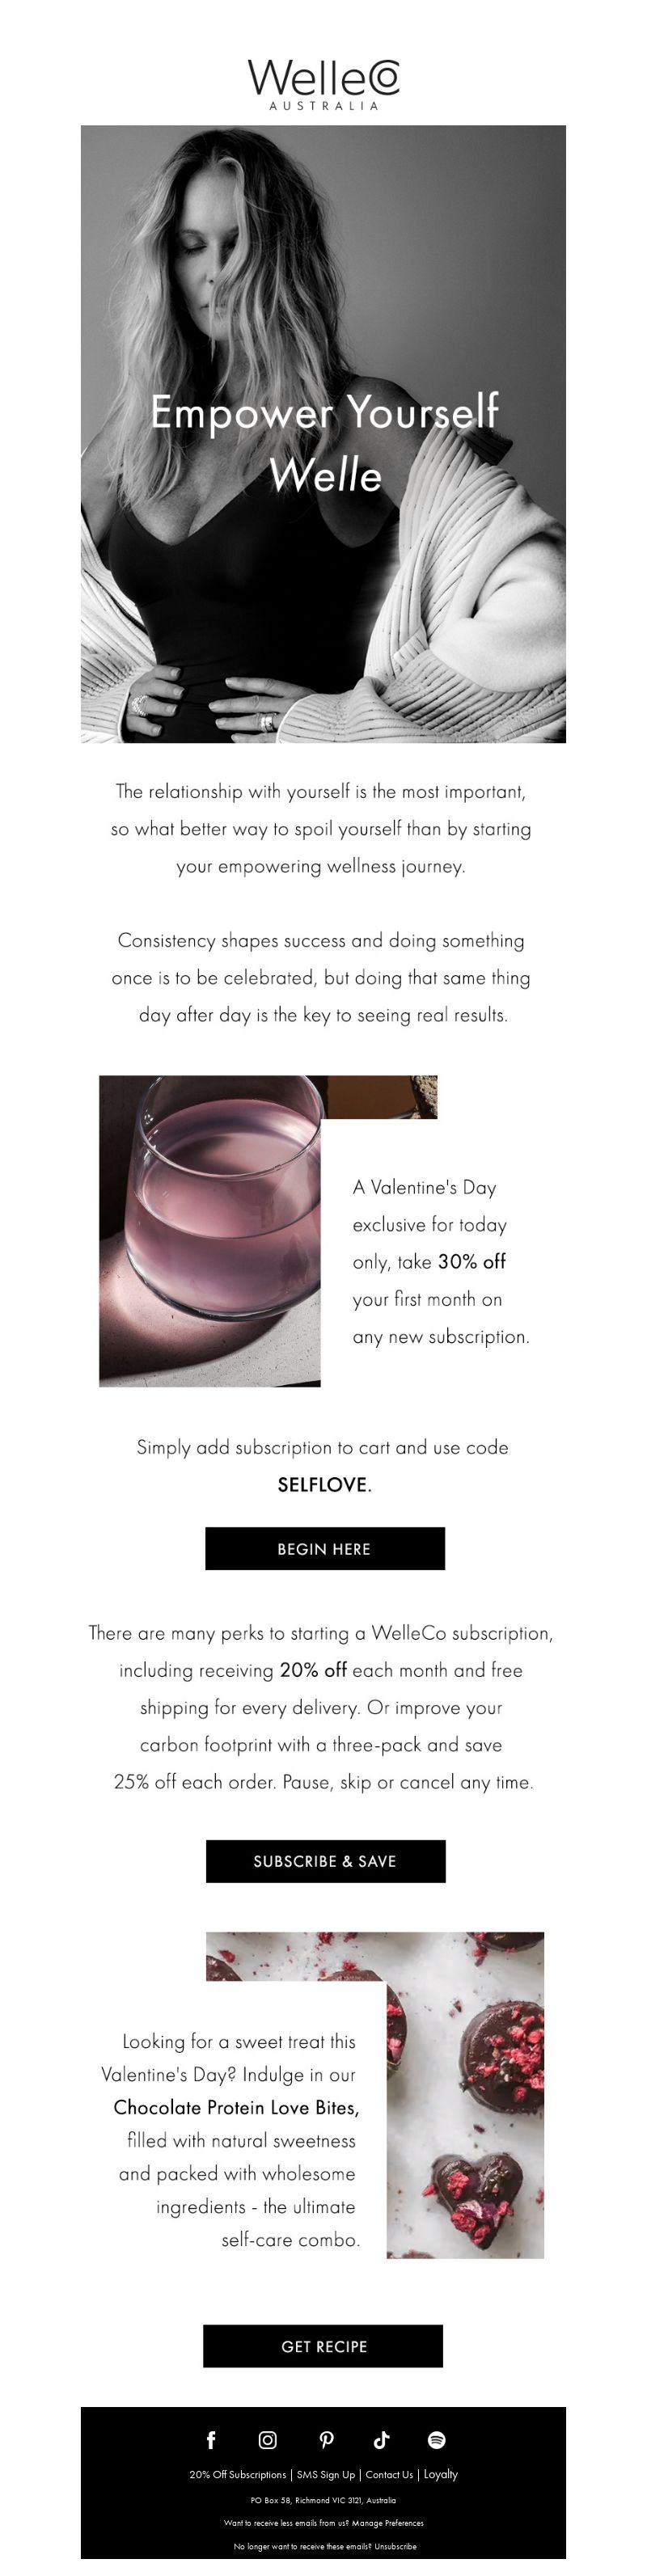Click the pink drink glass photo

pos(211,1230)
